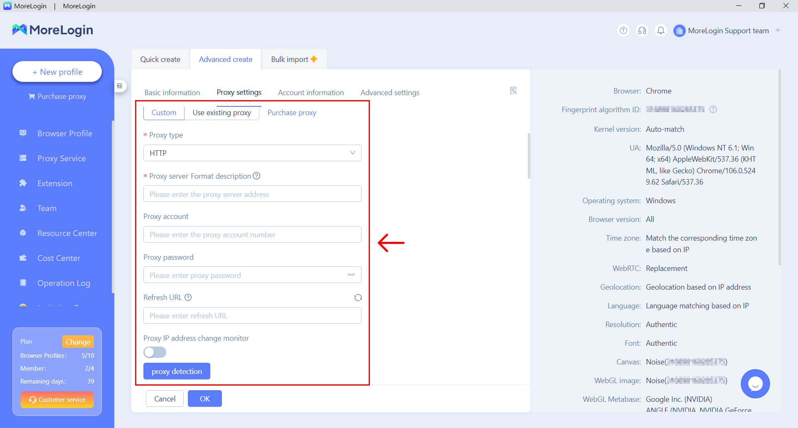Select the Use existing proxy option
Screen dimensions: 798x428
[222, 113]
